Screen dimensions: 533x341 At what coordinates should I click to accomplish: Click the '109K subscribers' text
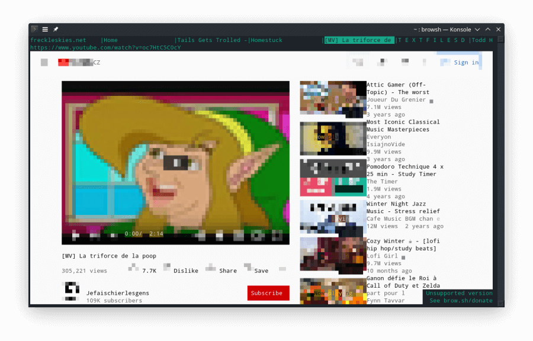coord(114,301)
